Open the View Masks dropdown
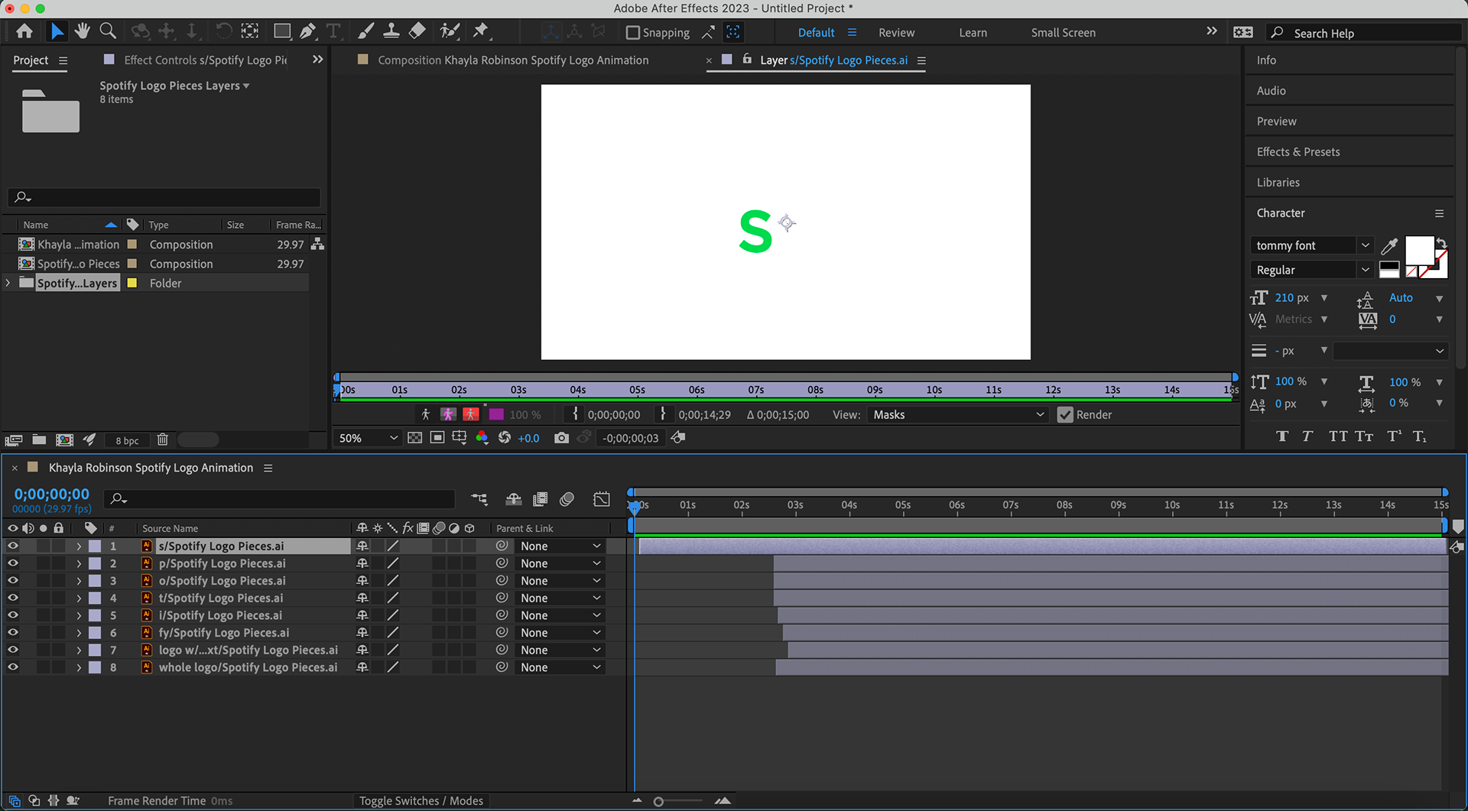Viewport: 1468px width, 811px height. 958,414
